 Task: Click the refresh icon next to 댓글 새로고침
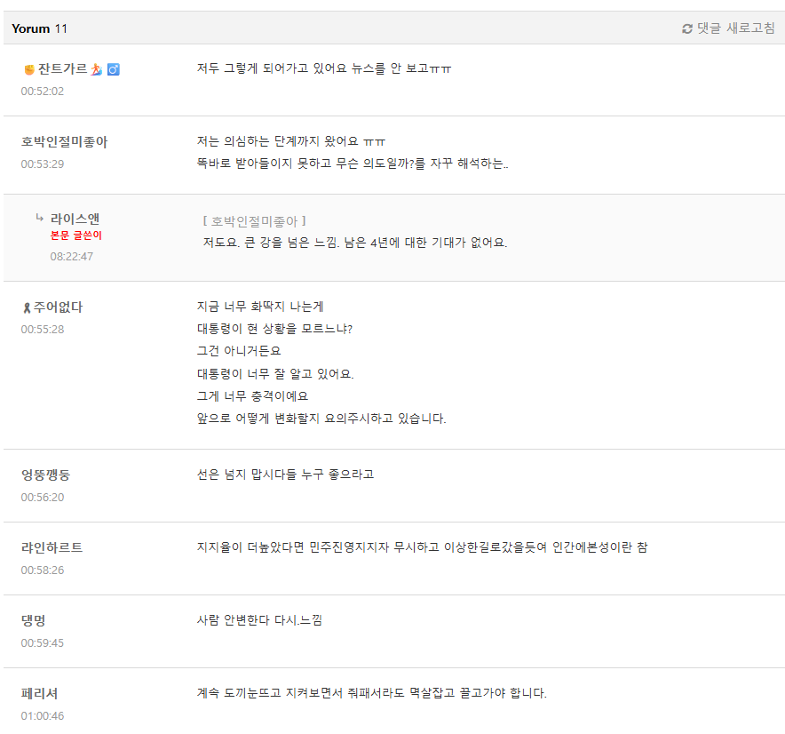[x=687, y=29]
